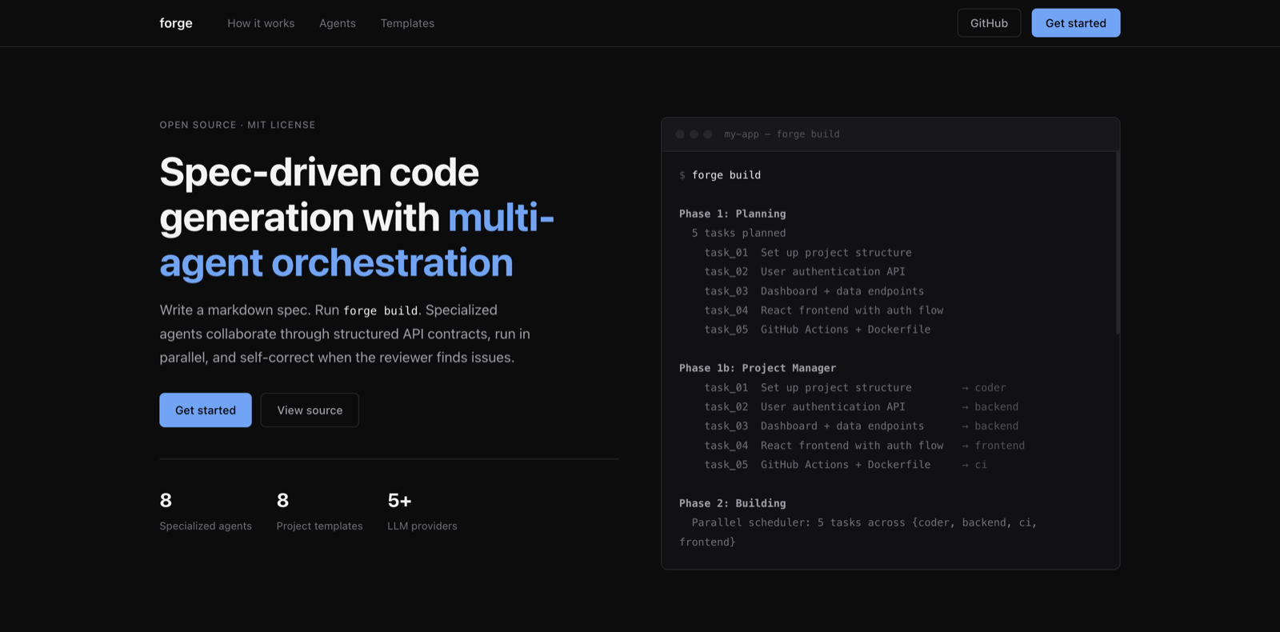
Task: Click the '$ forge build' command line
Action: (x=720, y=175)
